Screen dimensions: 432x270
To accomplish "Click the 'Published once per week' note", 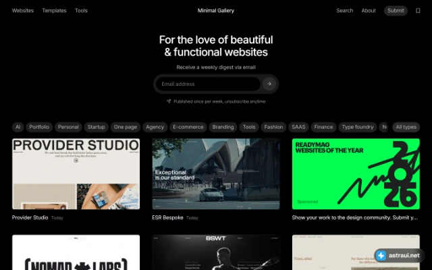I will [x=216, y=101].
